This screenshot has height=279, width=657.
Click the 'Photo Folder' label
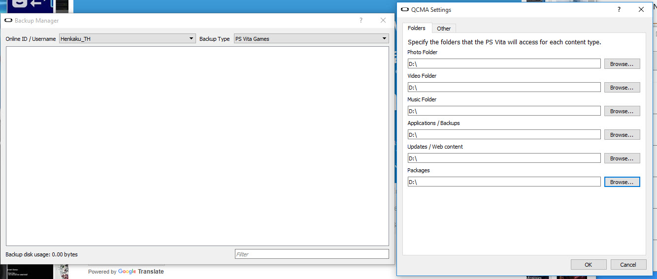(423, 52)
